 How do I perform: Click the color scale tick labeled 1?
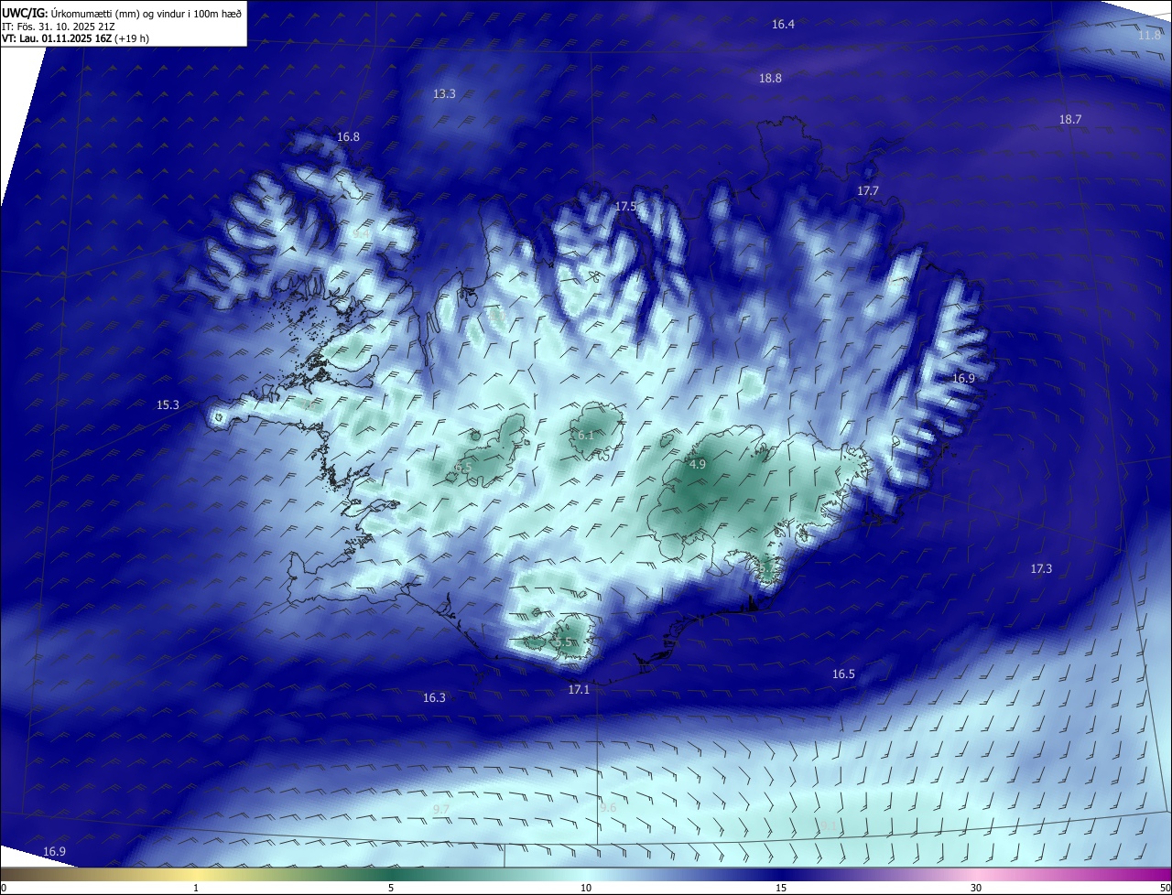(196, 889)
